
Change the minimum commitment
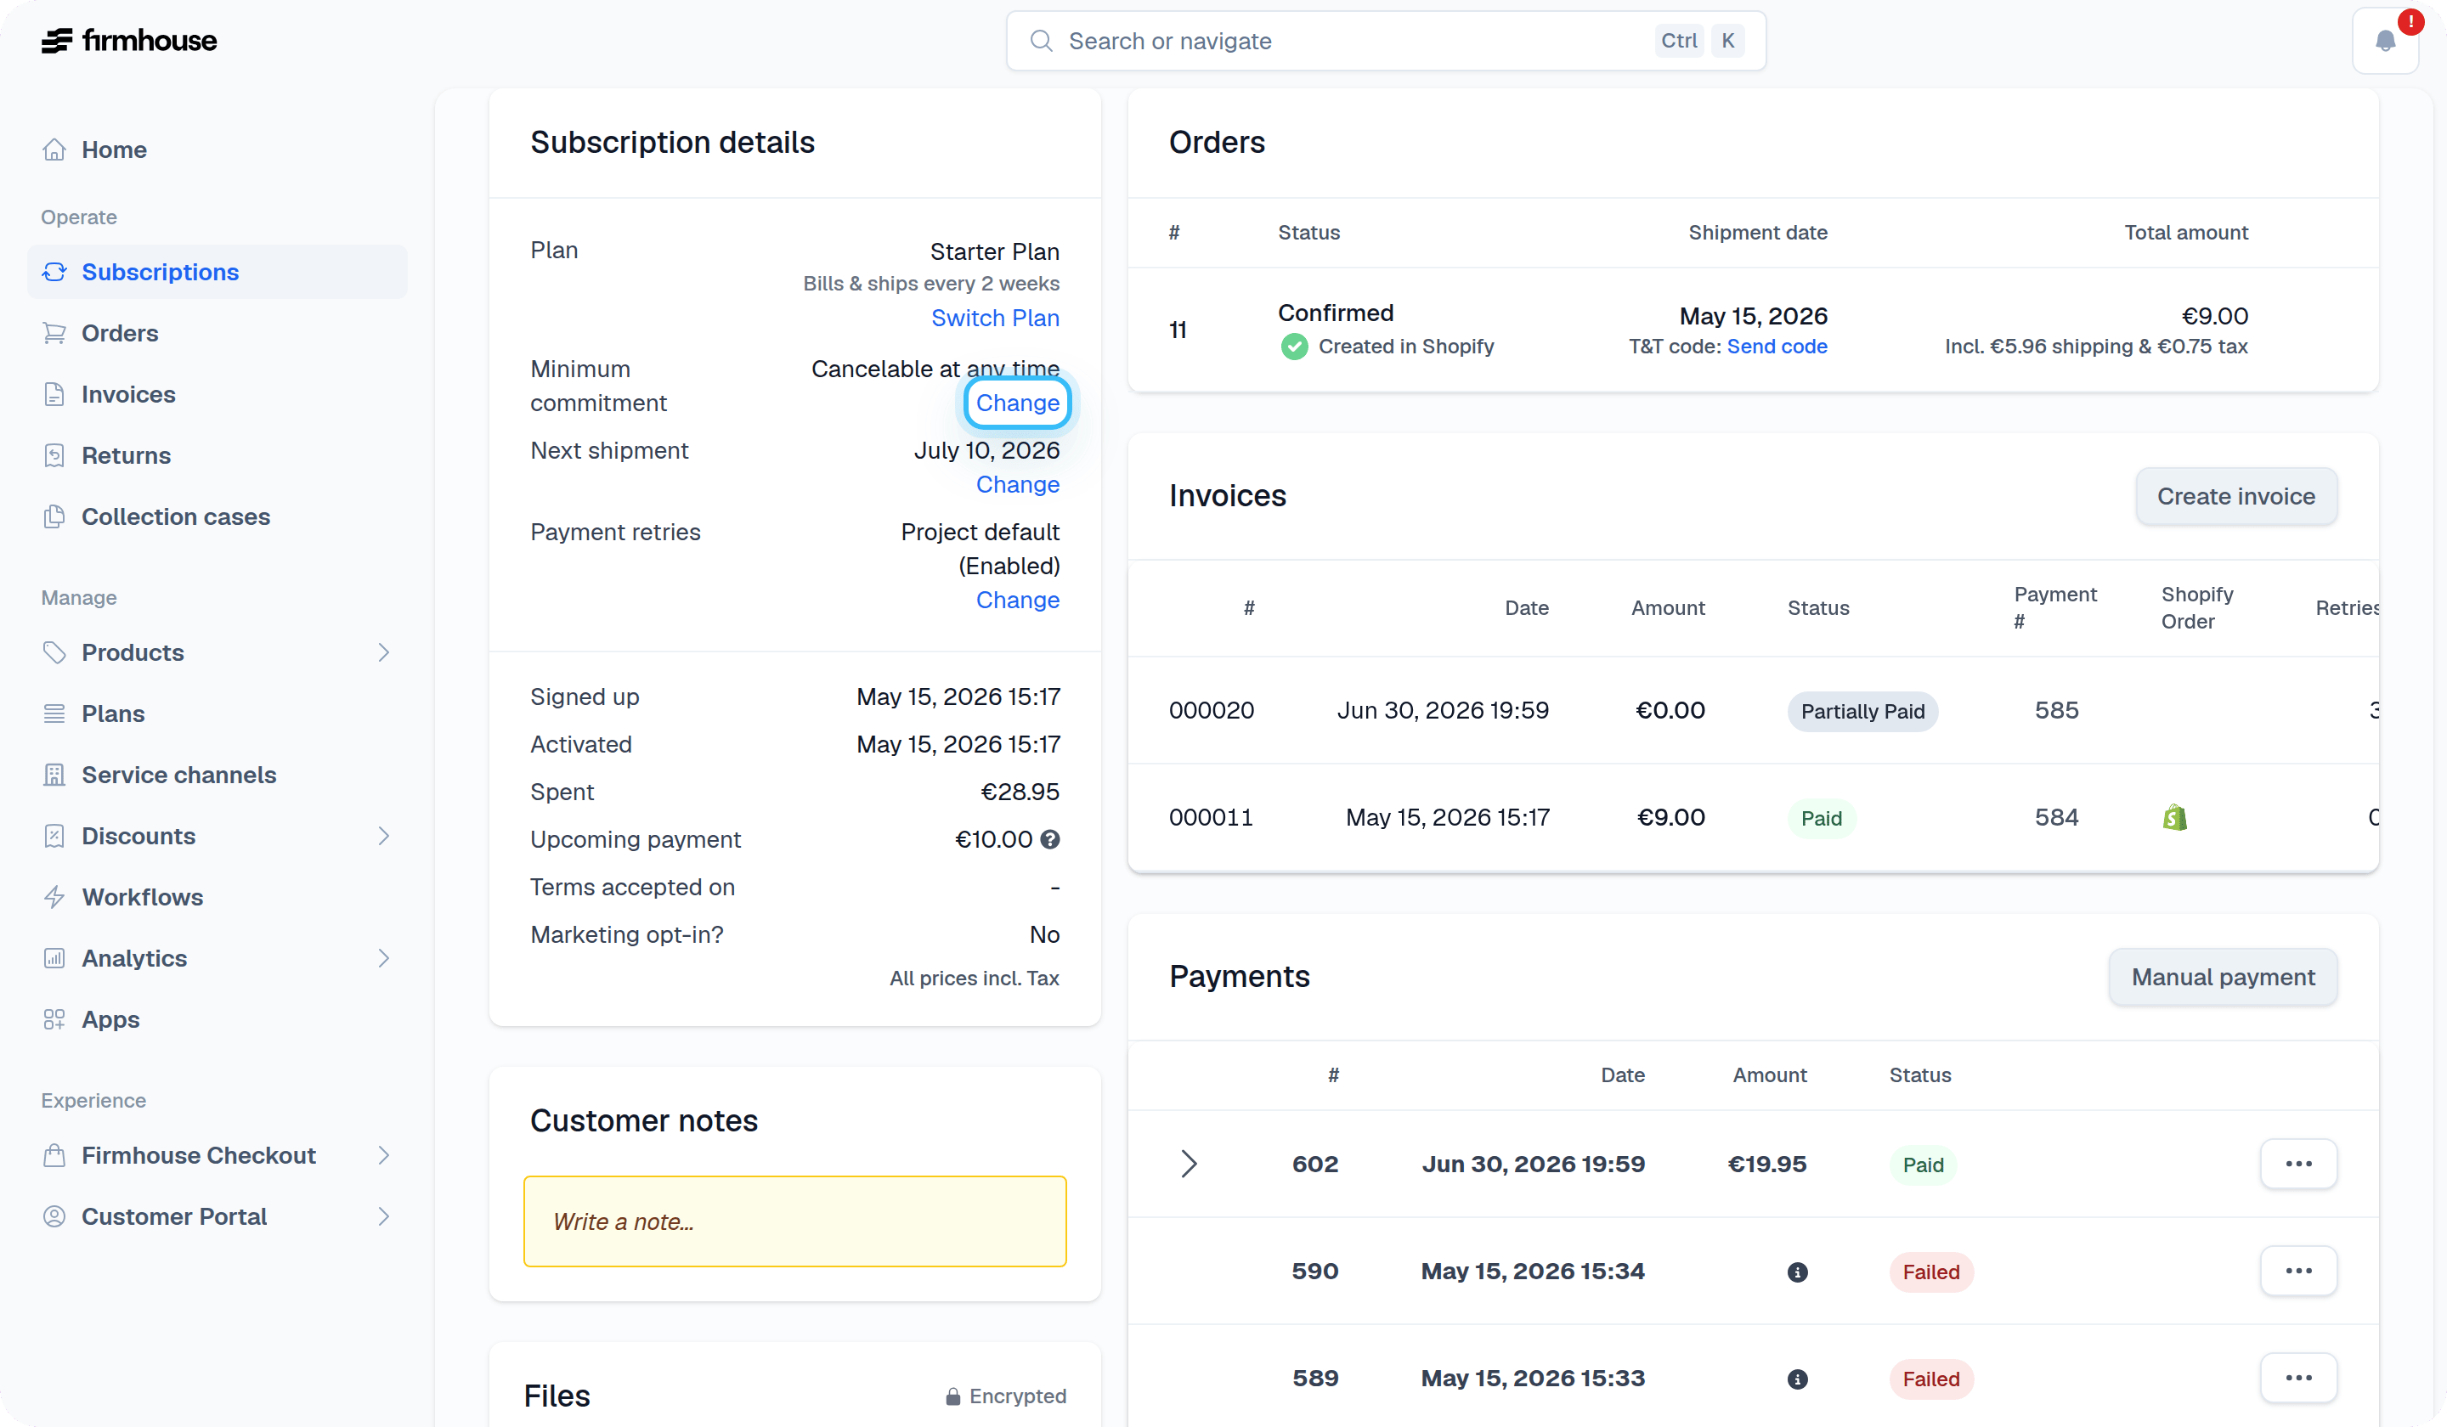click(1018, 403)
